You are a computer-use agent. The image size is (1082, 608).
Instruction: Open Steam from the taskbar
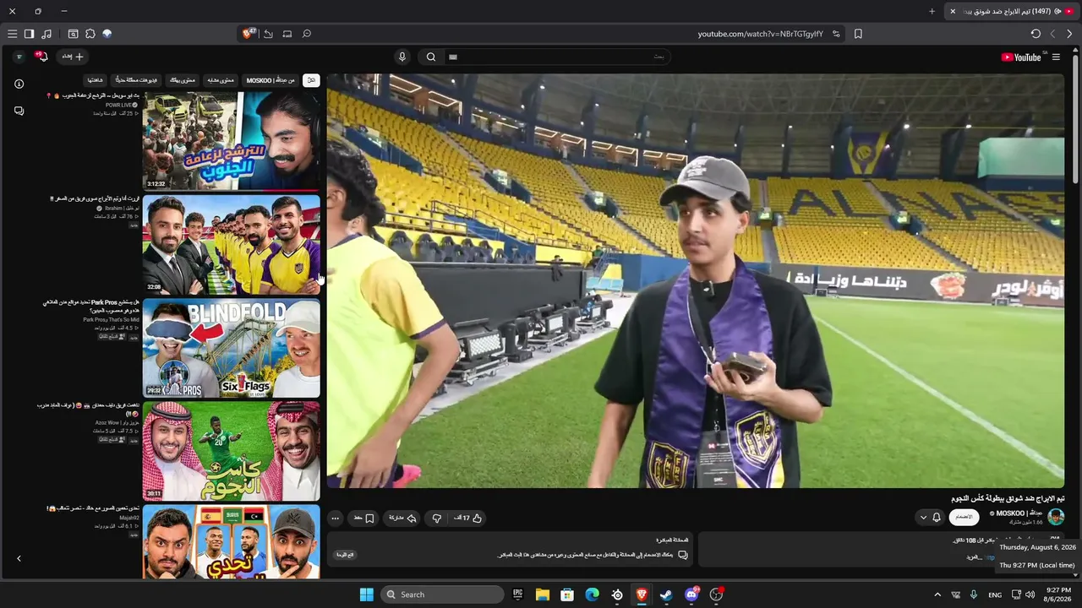click(666, 594)
